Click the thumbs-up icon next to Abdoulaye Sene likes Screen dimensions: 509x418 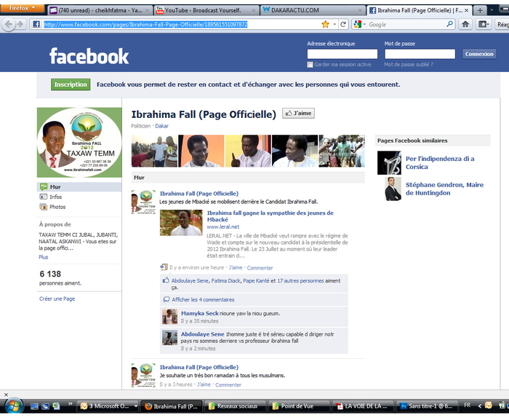point(166,280)
